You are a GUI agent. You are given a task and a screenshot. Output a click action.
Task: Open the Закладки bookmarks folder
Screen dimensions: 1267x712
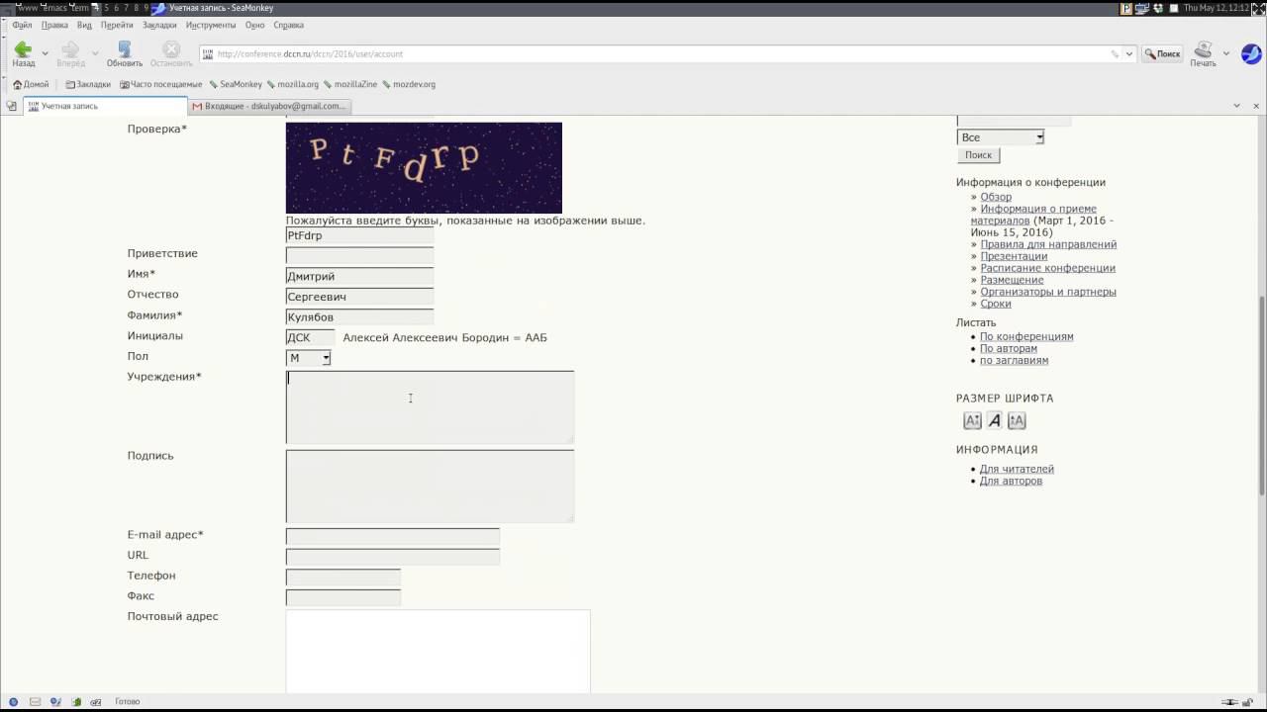tap(88, 84)
